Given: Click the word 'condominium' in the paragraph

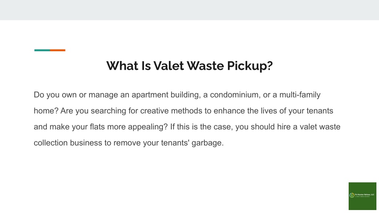Looking at the screenshot, I should click(x=235, y=95).
